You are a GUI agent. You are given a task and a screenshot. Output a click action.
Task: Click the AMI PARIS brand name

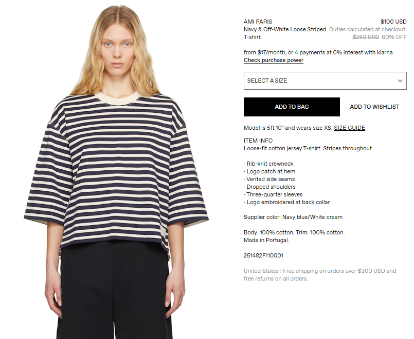click(x=258, y=22)
